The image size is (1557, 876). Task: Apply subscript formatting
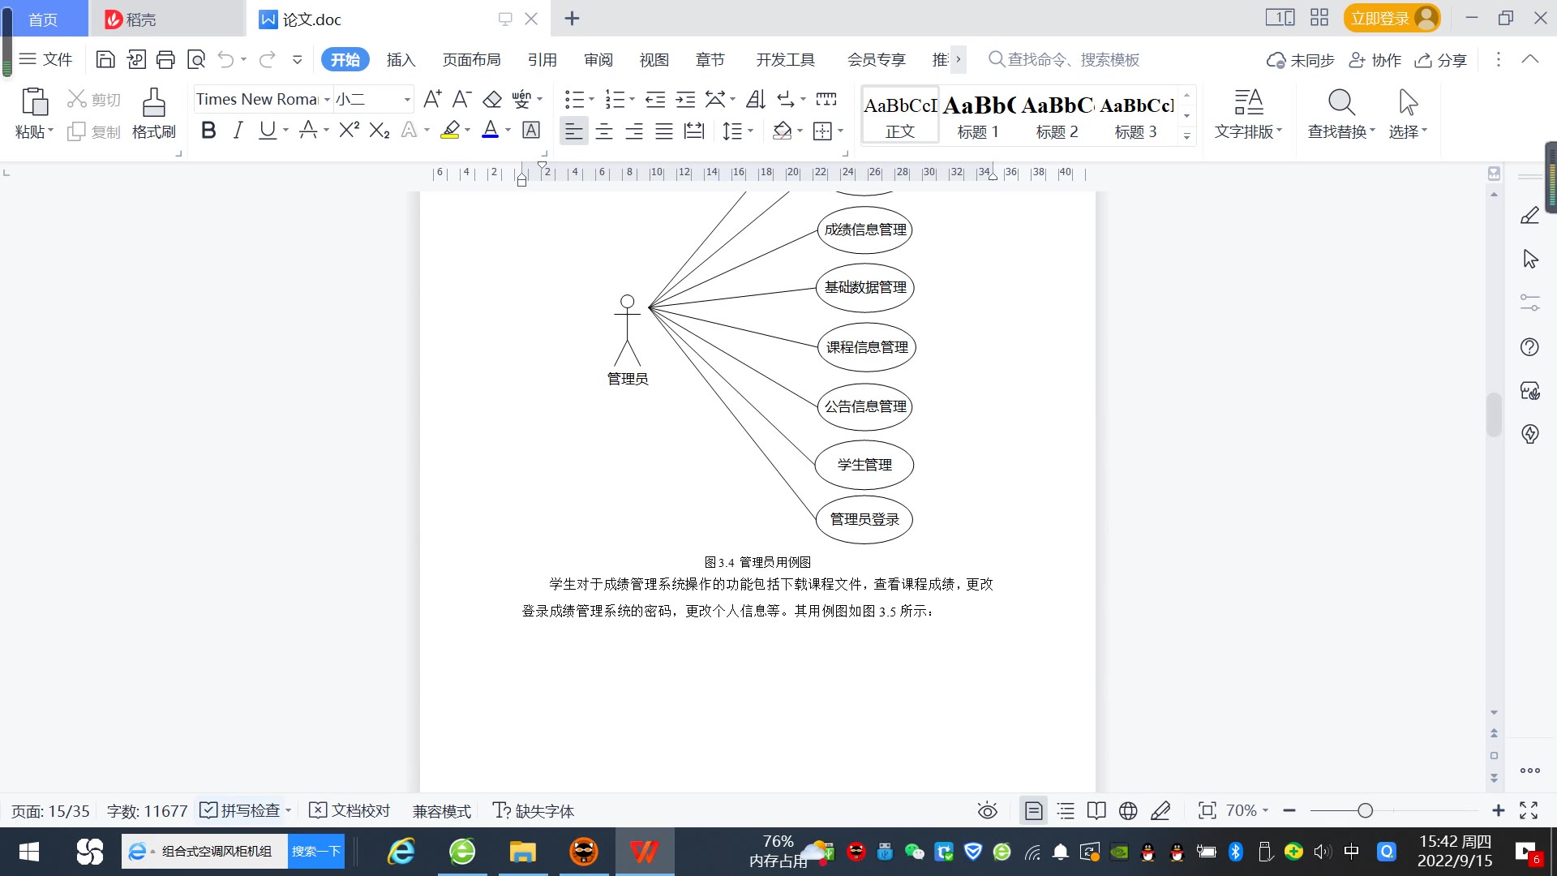click(x=380, y=130)
